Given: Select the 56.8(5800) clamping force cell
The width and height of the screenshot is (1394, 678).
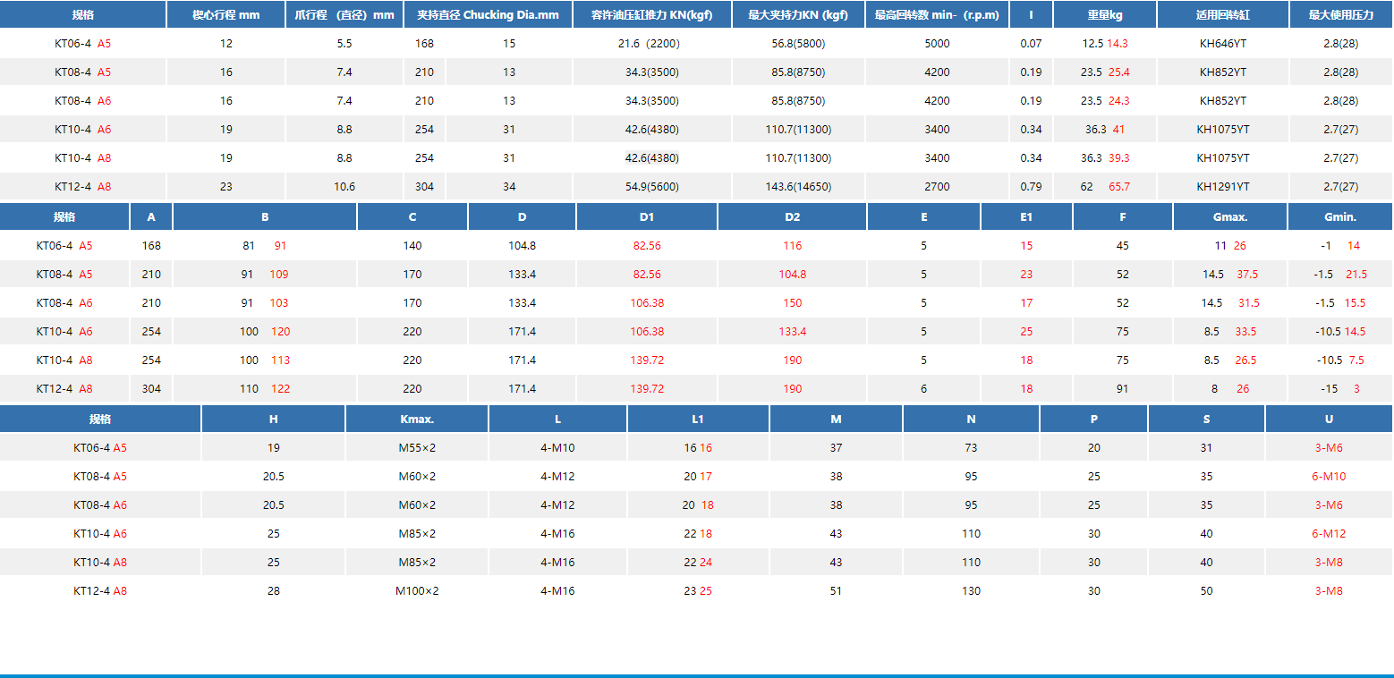Looking at the screenshot, I should [x=798, y=43].
